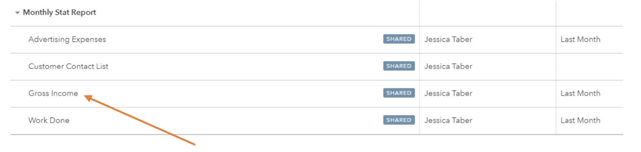Click Last Month period for Gross Income

tap(580, 93)
